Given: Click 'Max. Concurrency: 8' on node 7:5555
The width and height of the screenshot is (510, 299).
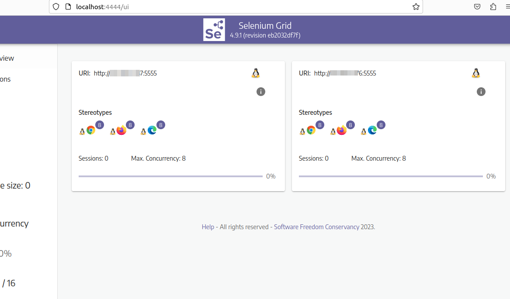Looking at the screenshot, I should coord(158,158).
